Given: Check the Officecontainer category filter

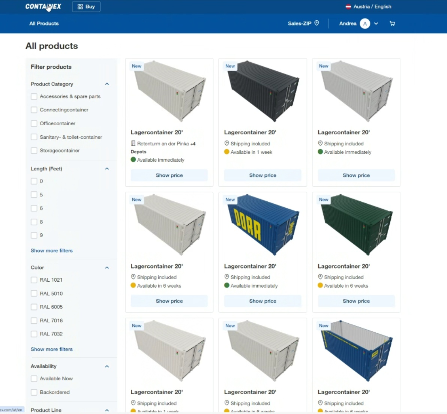Looking at the screenshot, I should pos(34,123).
